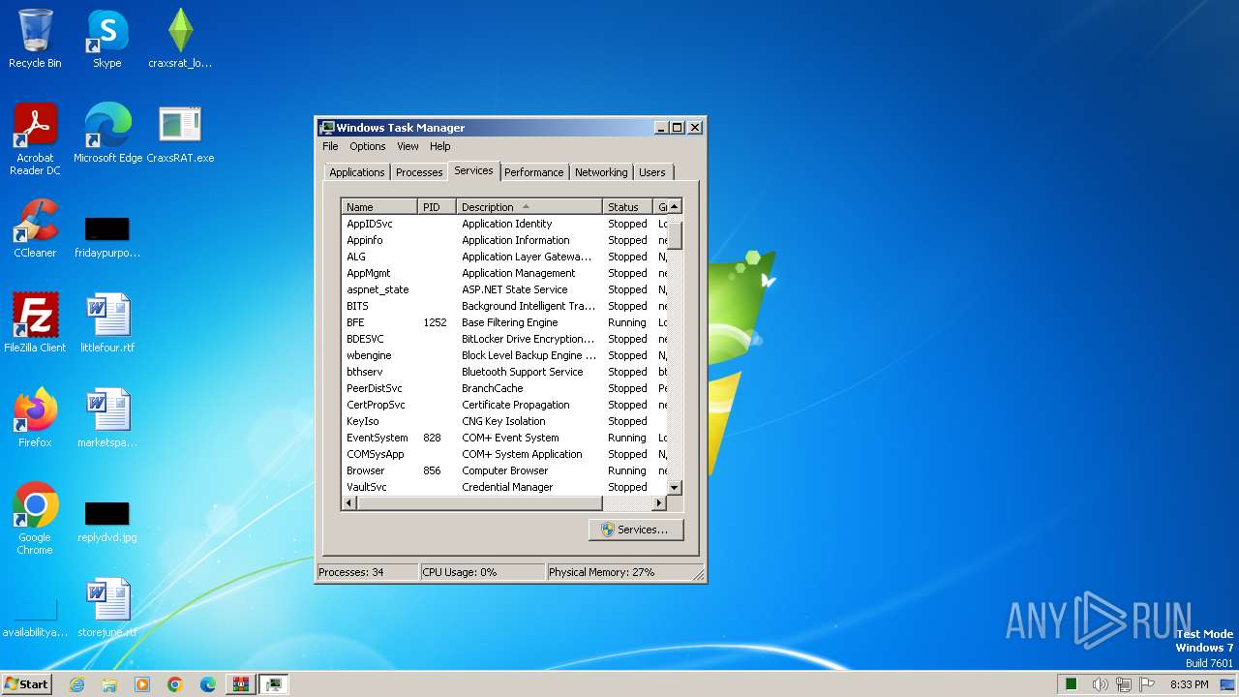Image resolution: width=1239 pixels, height=697 pixels.
Task: Switch to WinRAR taskbar item
Action: click(241, 684)
